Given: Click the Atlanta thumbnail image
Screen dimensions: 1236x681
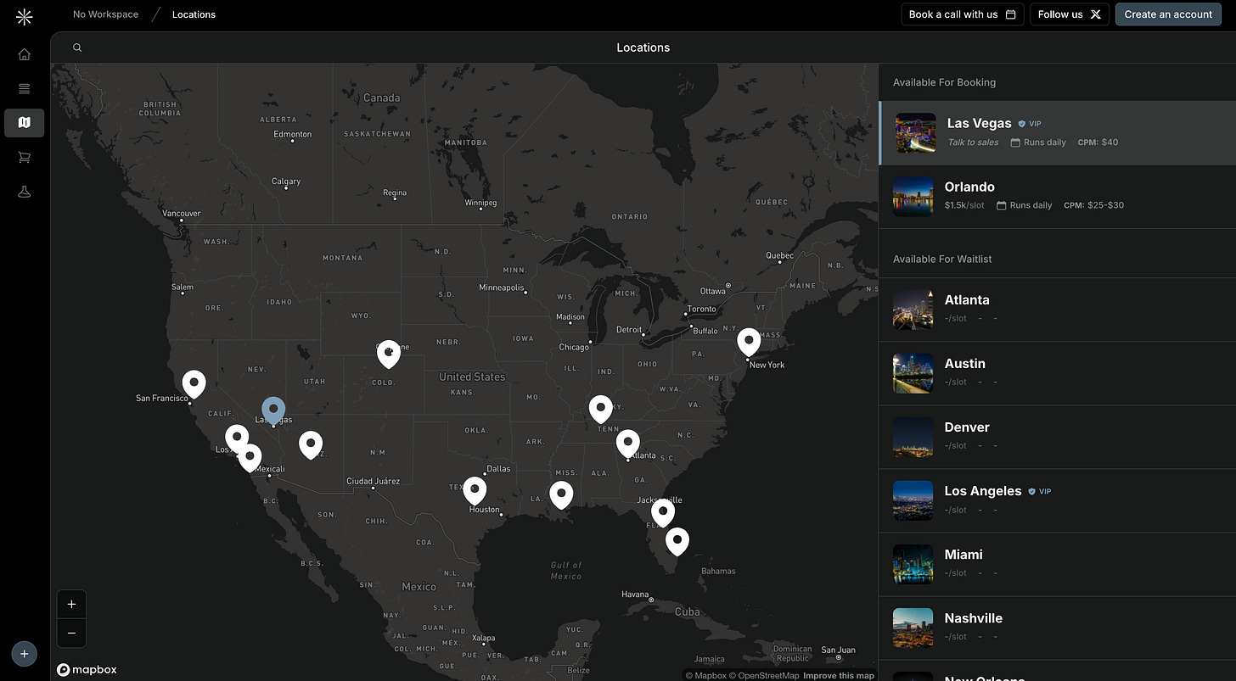Looking at the screenshot, I should point(913,310).
